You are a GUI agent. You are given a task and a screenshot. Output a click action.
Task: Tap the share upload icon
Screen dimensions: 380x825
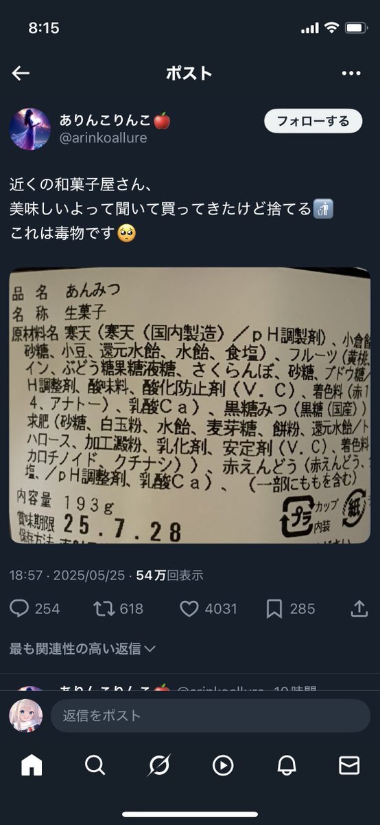tap(359, 608)
